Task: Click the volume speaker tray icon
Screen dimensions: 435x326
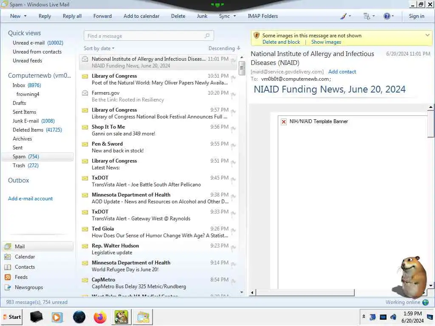Action: click(393, 317)
